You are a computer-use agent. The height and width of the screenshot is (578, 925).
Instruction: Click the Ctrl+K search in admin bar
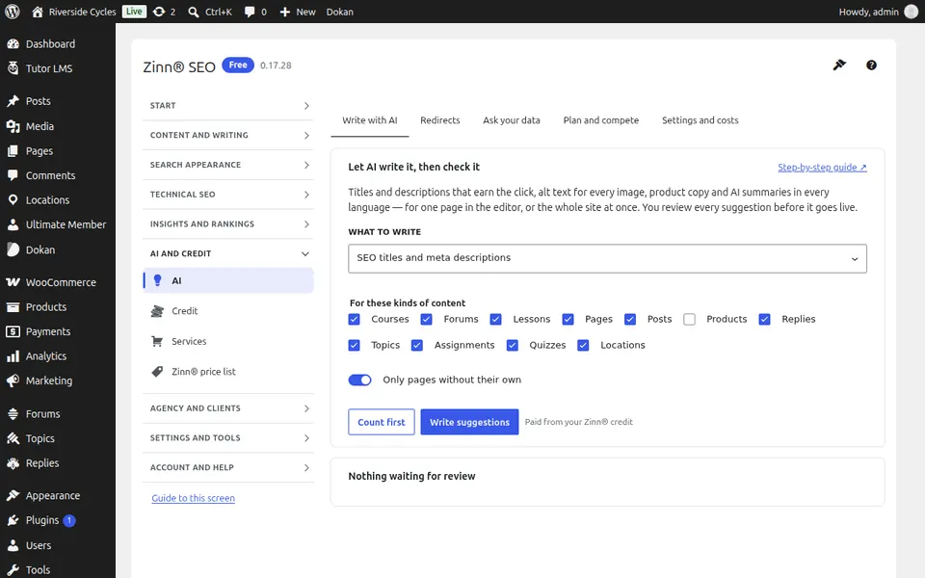(x=210, y=12)
